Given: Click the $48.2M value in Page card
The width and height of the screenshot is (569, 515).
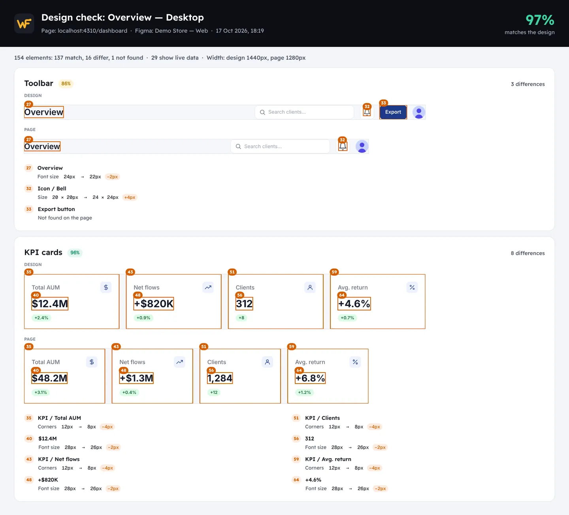Looking at the screenshot, I should click(x=50, y=378).
